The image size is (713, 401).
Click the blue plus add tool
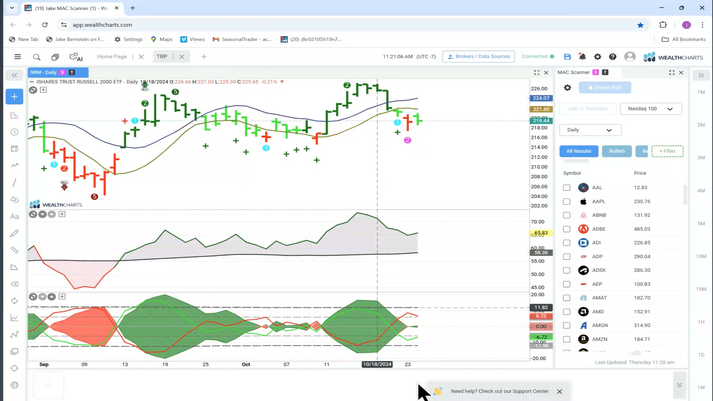tap(14, 97)
